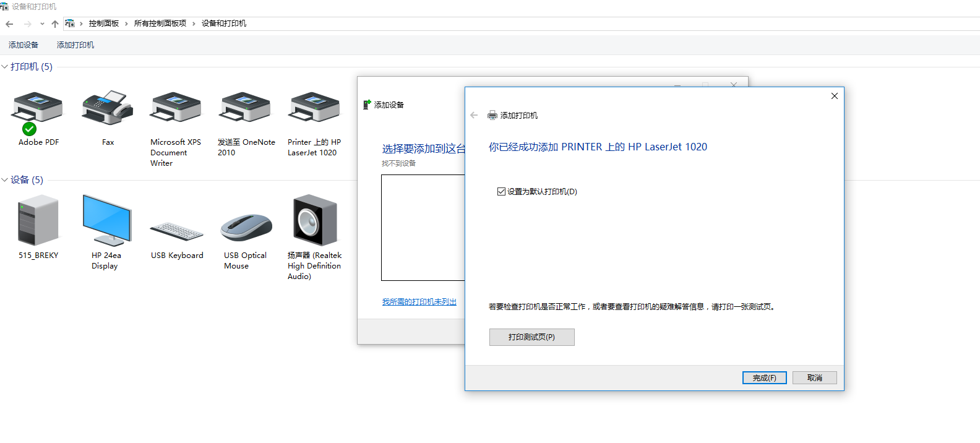Close the 添加打印机 dialog

point(835,96)
